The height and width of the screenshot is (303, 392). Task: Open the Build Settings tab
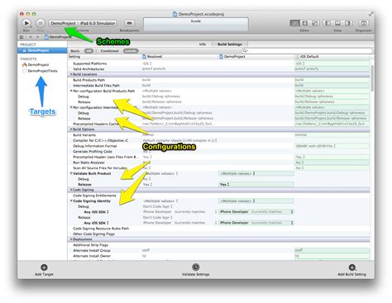(x=230, y=45)
